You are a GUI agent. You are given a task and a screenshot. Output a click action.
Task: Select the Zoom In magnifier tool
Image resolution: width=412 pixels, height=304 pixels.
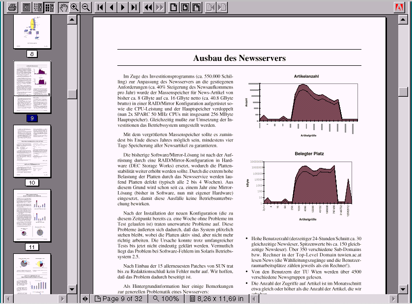tap(75, 7)
